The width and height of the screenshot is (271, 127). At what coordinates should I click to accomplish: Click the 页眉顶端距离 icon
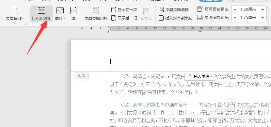pyautogui.click(x=200, y=9)
